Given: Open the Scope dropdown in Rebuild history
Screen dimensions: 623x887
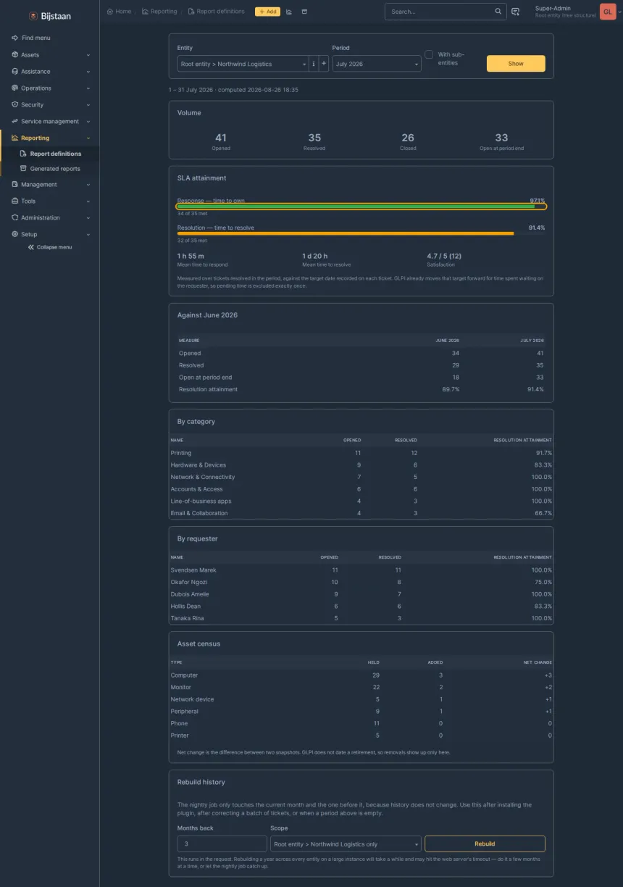Looking at the screenshot, I should point(346,844).
